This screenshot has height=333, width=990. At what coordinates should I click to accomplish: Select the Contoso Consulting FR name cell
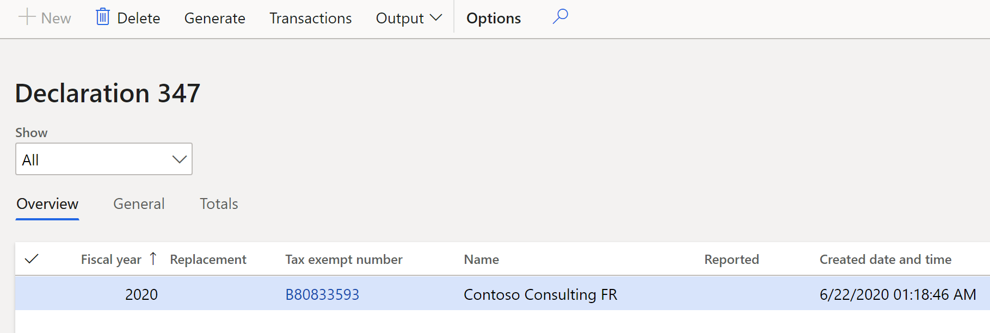540,294
